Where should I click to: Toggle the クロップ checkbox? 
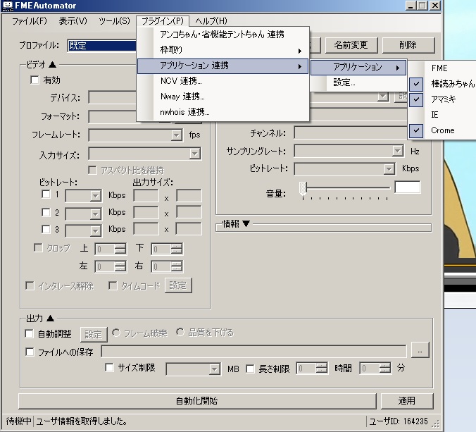pos(38,247)
